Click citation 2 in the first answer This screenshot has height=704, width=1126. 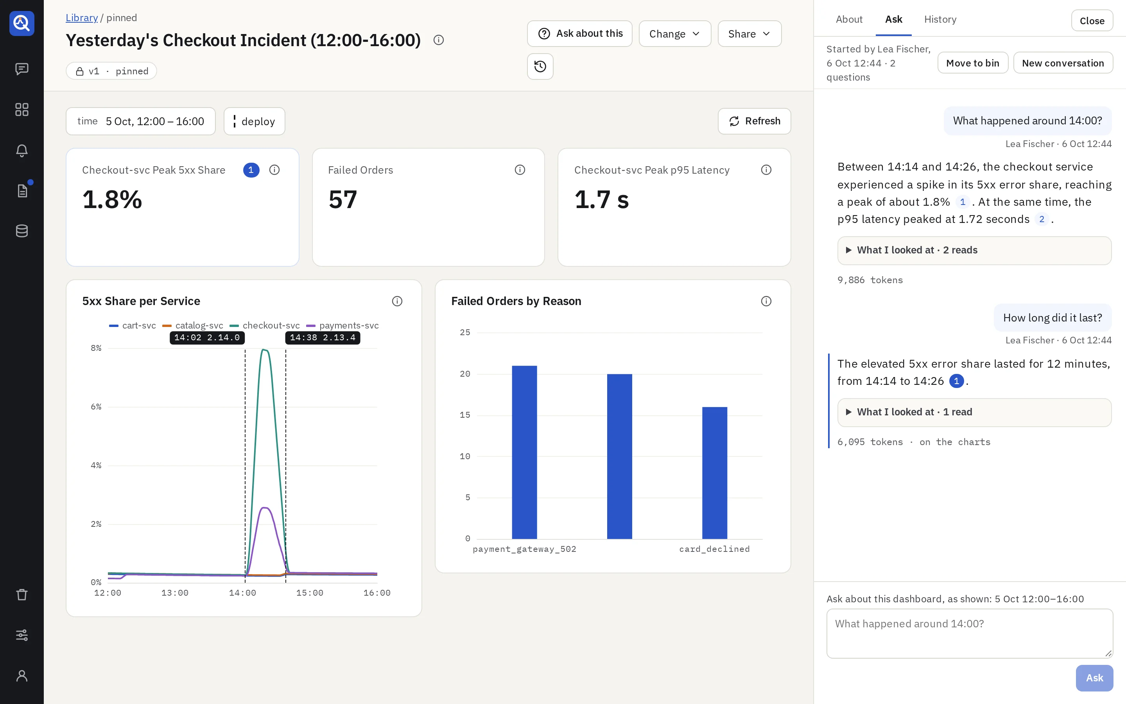tap(1041, 219)
